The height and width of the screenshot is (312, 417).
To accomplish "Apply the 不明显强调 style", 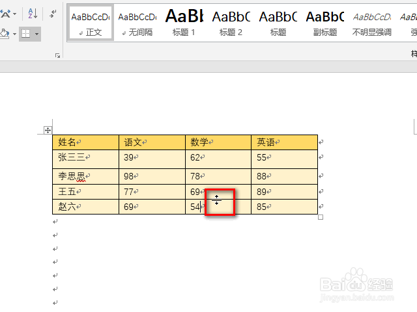I will (371, 23).
